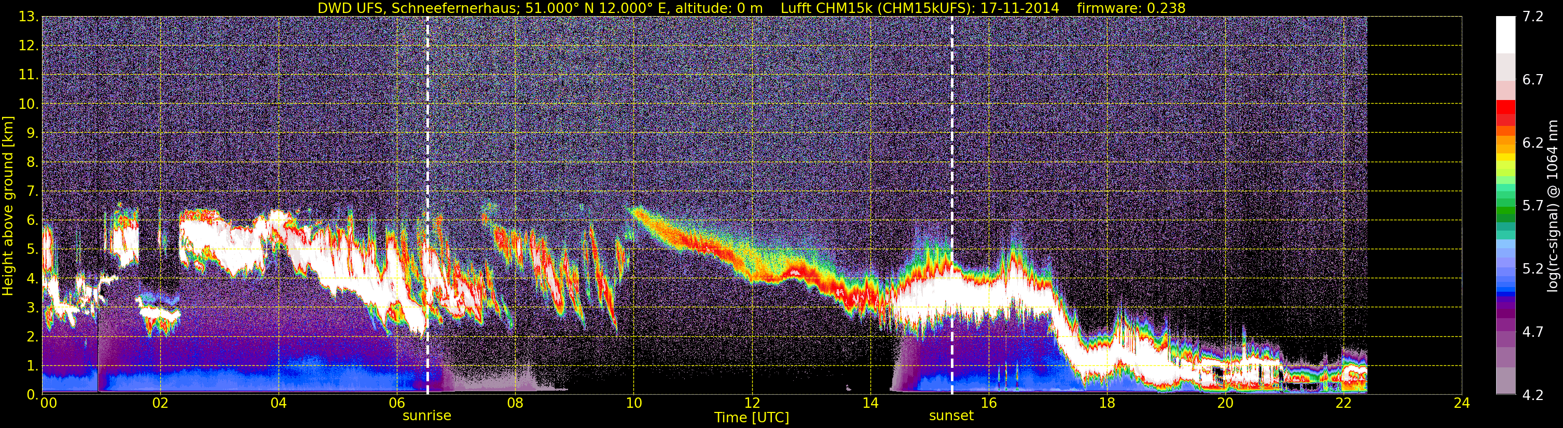The height and width of the screenshot is (428, 1563).
Task: Click time axis tick '12'
Action: pyautogui.click(x=752, y=404)
